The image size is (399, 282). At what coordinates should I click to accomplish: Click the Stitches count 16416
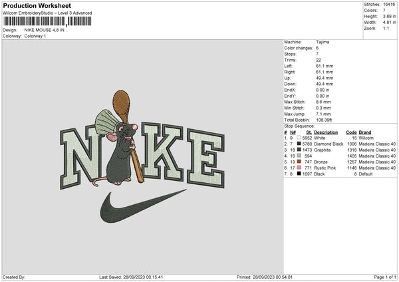389,5
